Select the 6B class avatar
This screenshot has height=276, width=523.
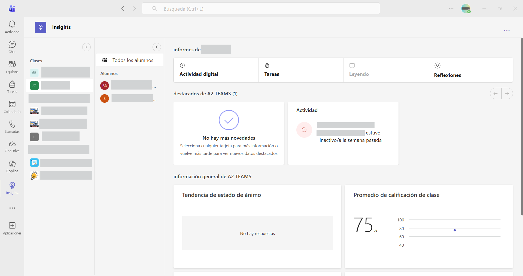click(x=34, y=73)
